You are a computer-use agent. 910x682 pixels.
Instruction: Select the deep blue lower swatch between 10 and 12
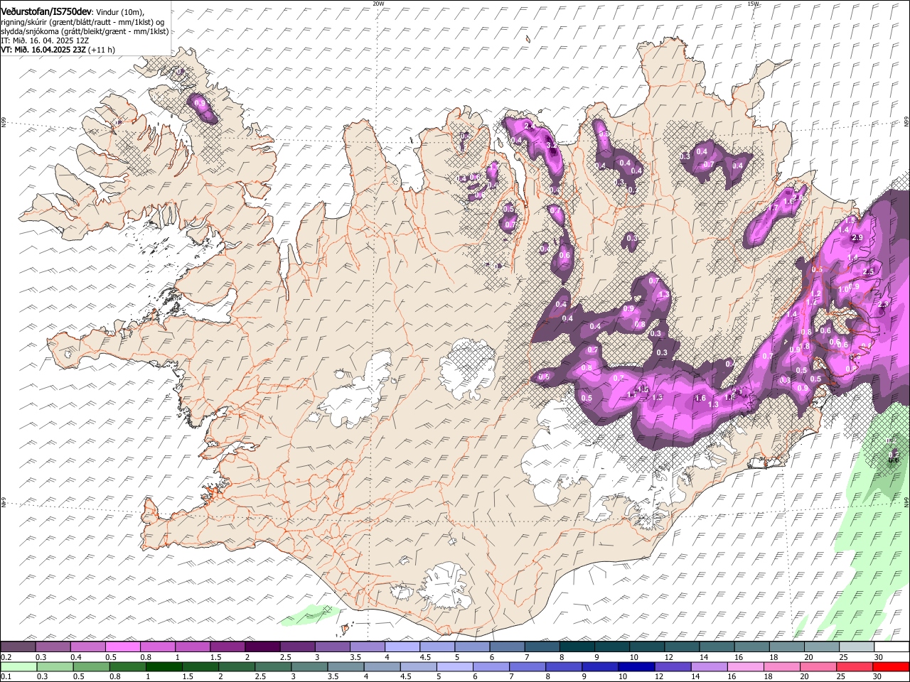[x=636, y=666]
